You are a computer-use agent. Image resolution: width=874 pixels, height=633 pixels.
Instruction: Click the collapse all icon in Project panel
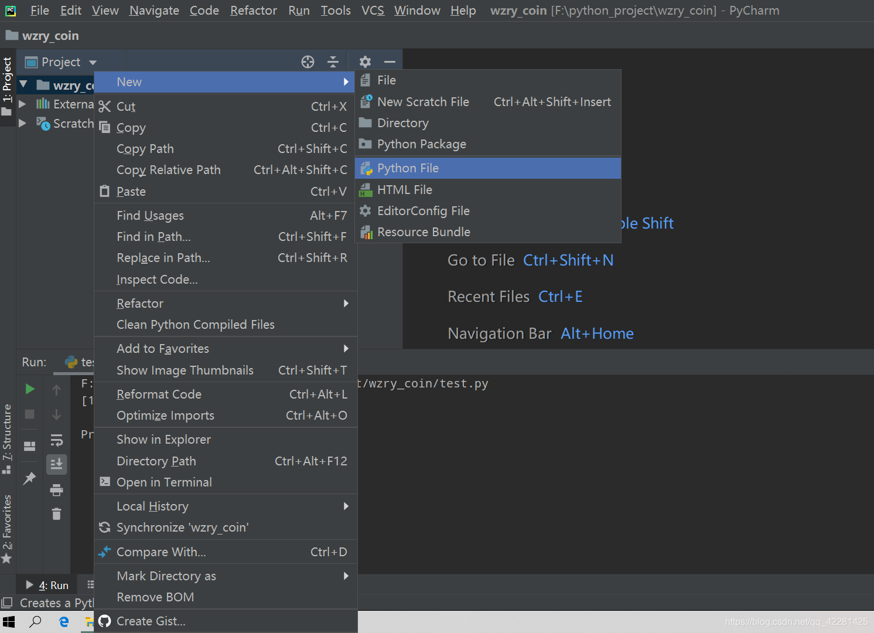click(x=333, y=62)
